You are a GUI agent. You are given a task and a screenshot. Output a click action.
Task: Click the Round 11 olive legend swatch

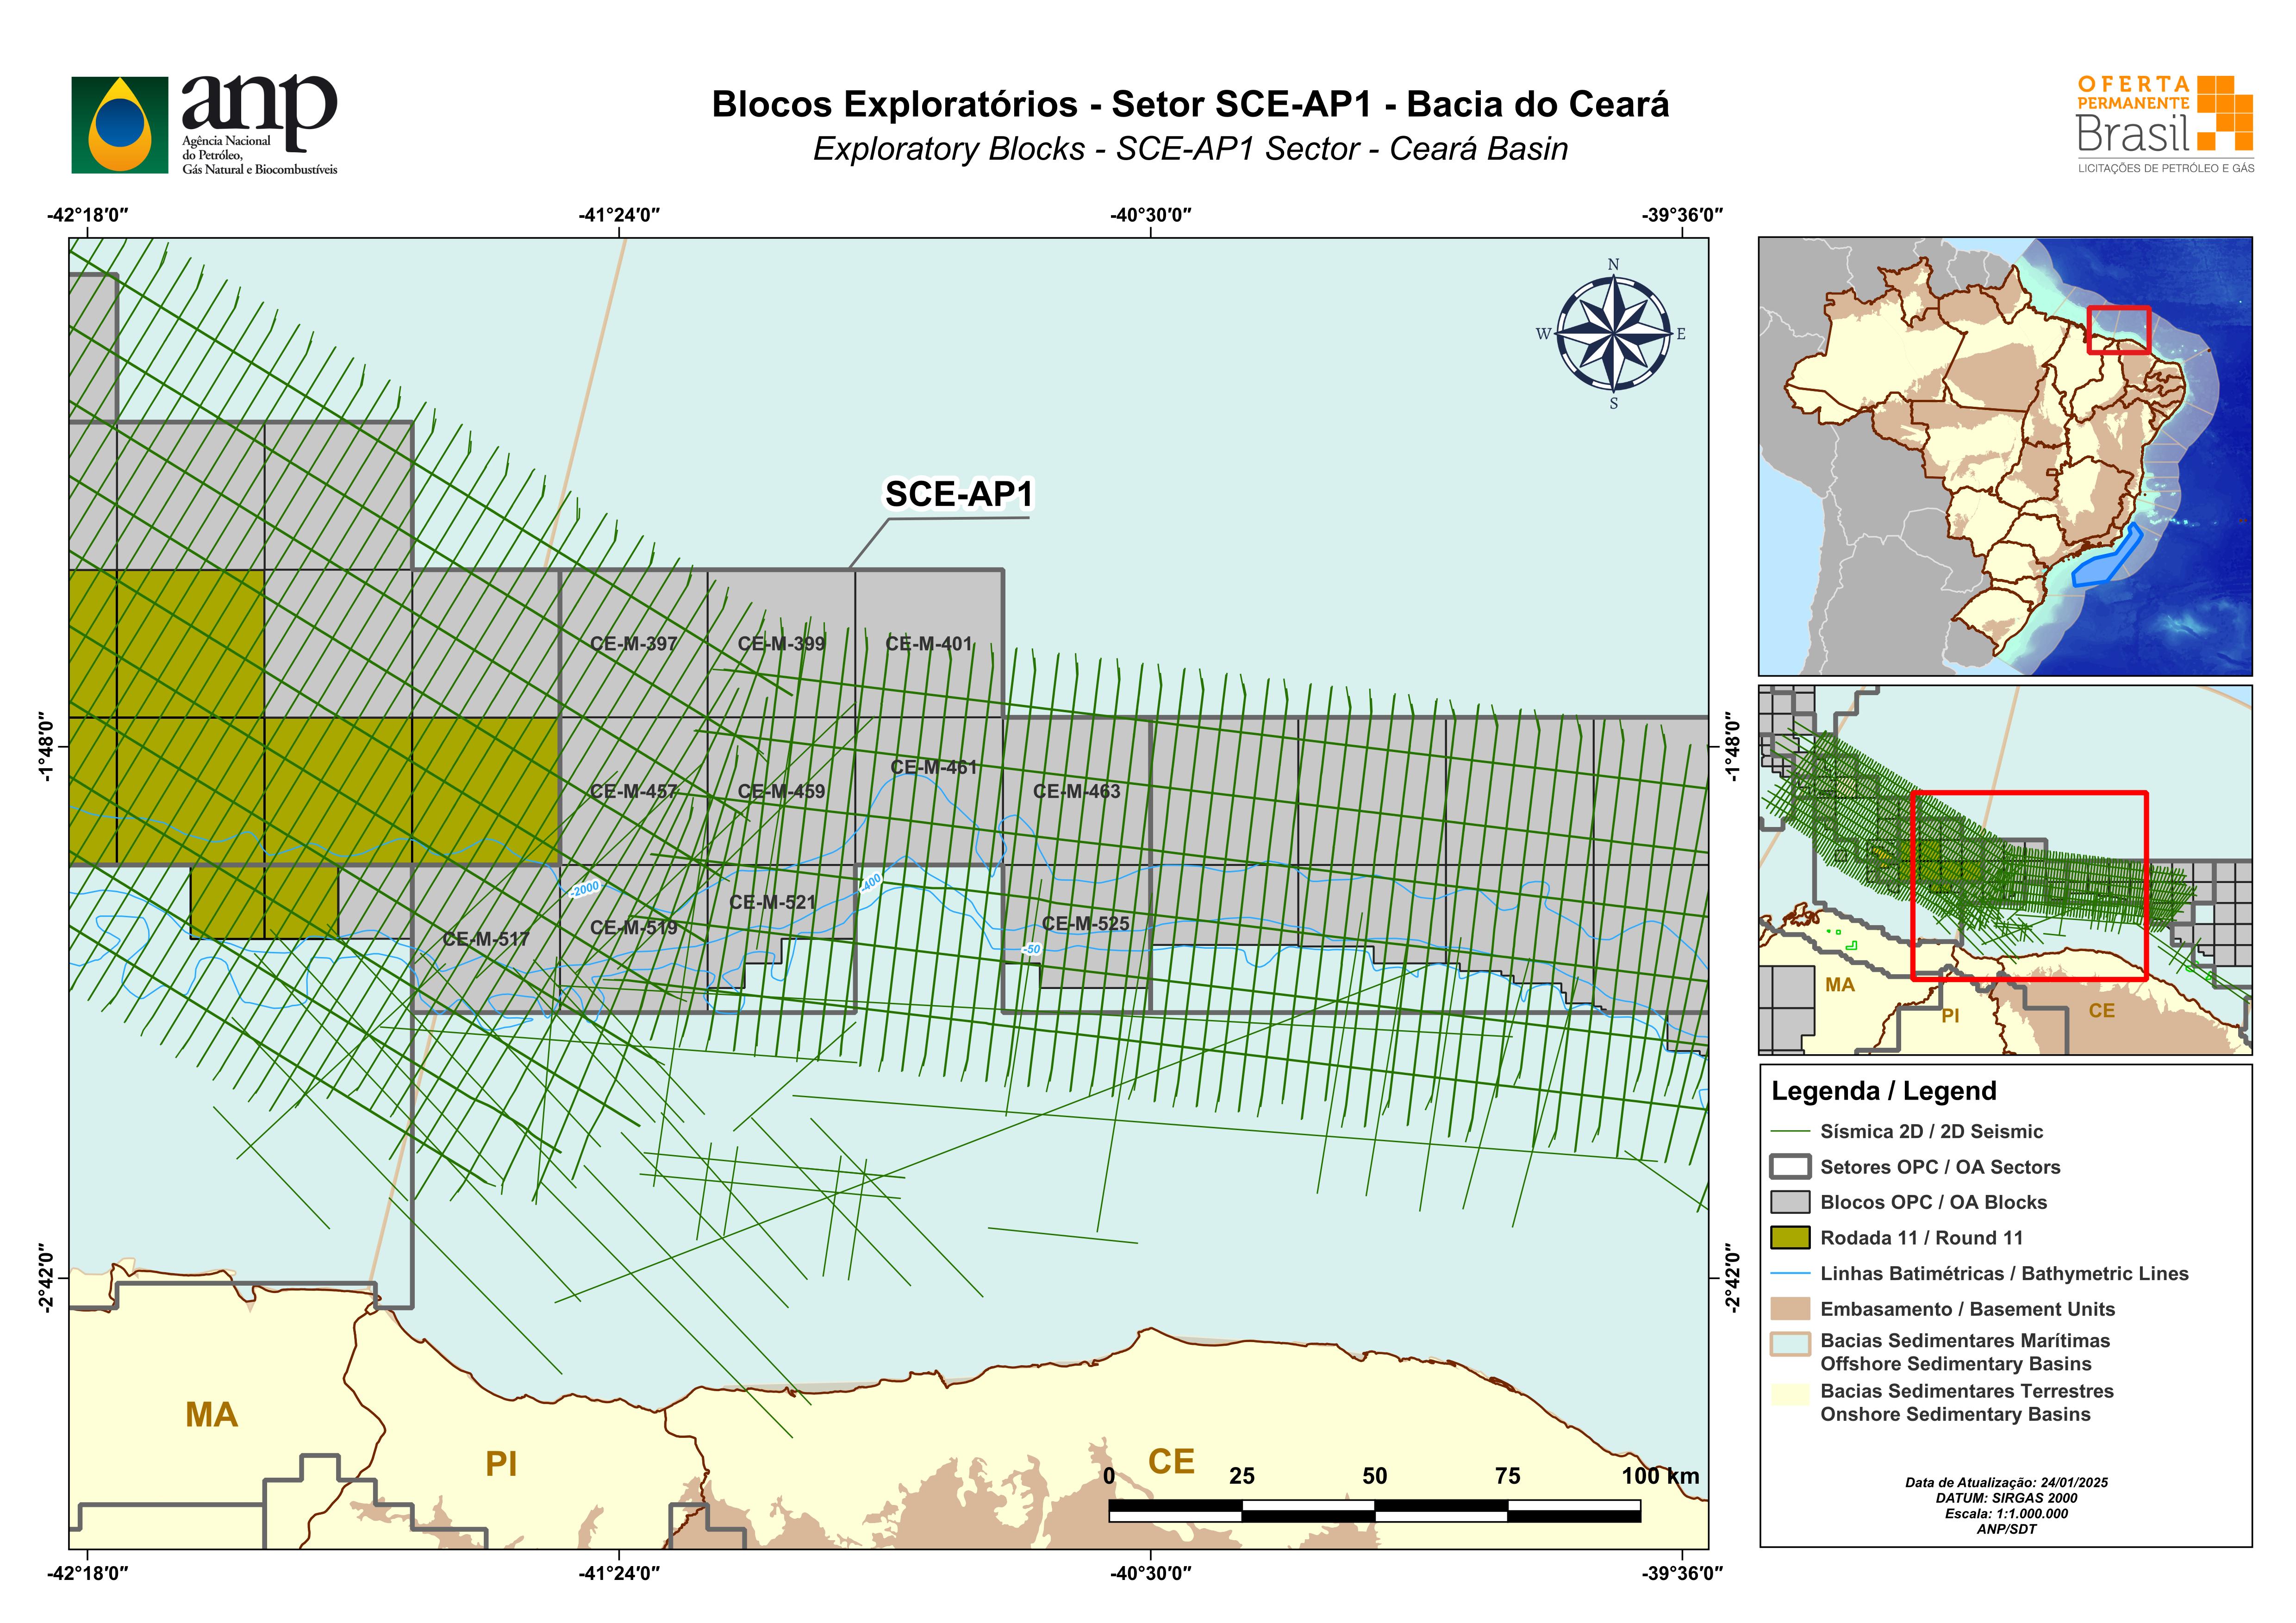click(x=1790, y=1238)
